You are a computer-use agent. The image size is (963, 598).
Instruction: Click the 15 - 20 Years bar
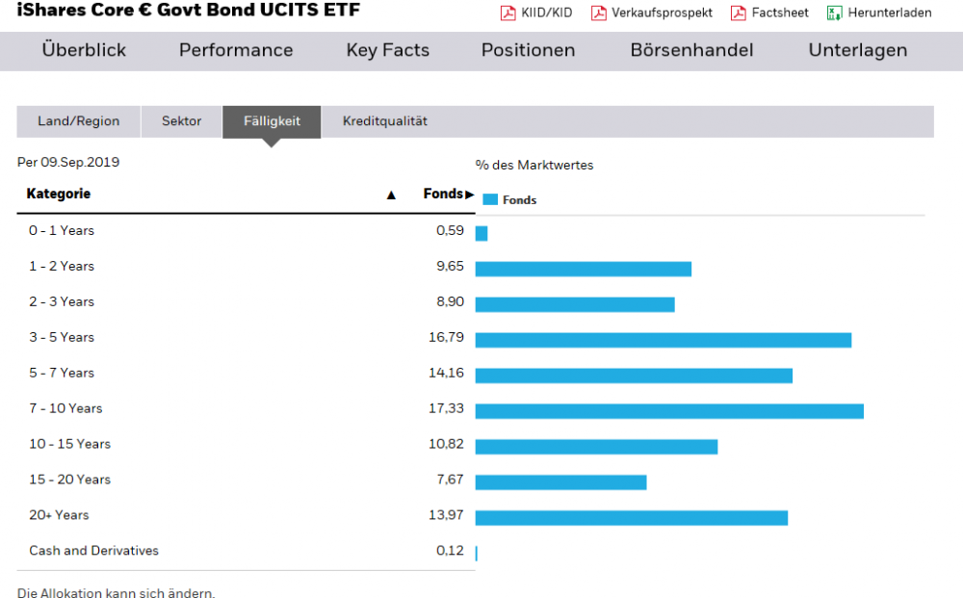(560, 482)
